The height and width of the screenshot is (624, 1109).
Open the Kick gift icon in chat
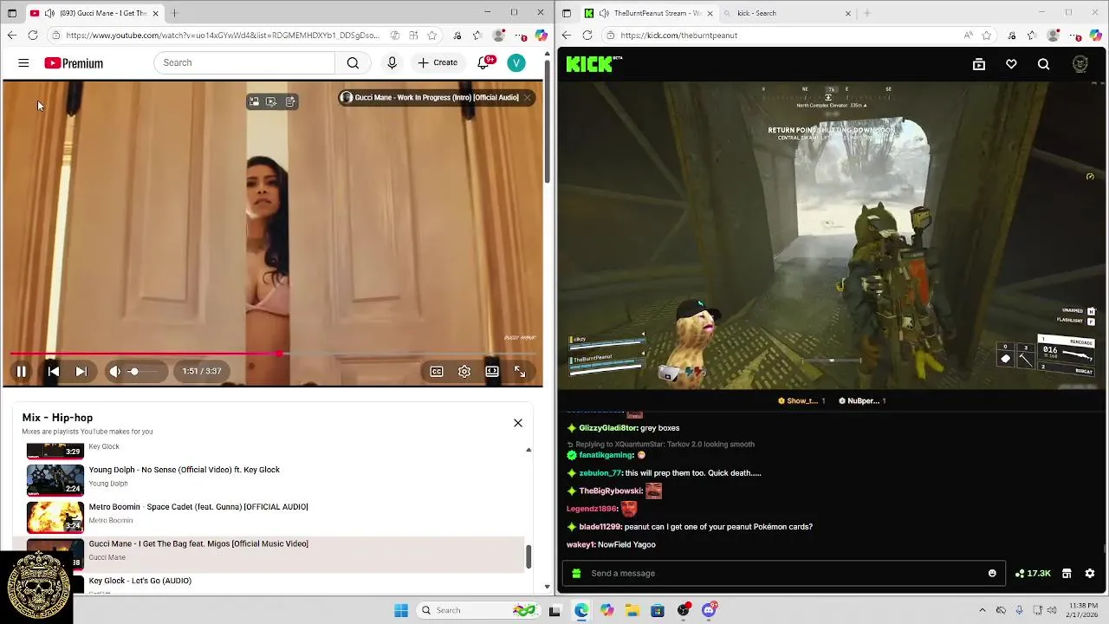pyautogui.click(x=576, y=573)
